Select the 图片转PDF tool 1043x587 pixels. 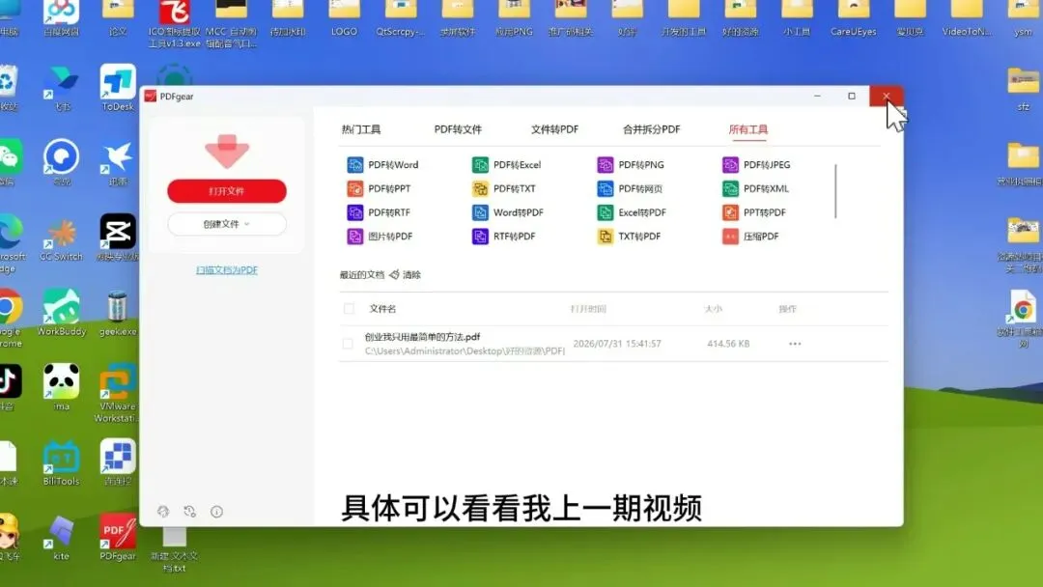[380, 237]
